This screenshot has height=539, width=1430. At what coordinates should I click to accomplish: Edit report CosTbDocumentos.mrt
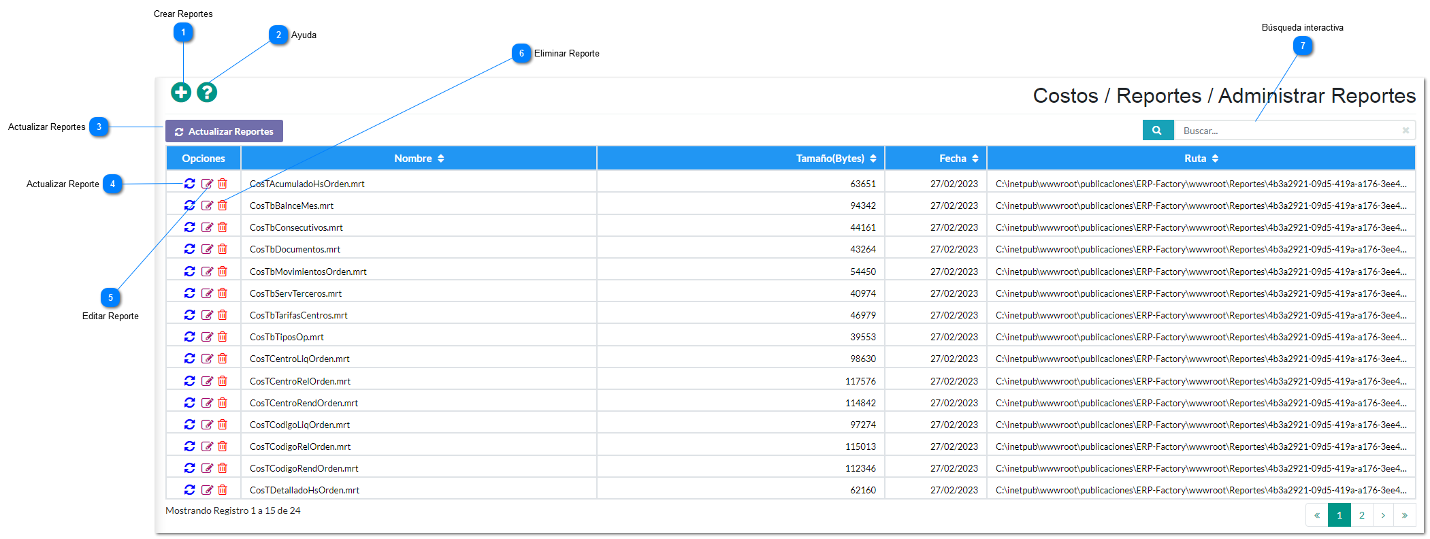[207, 249]
